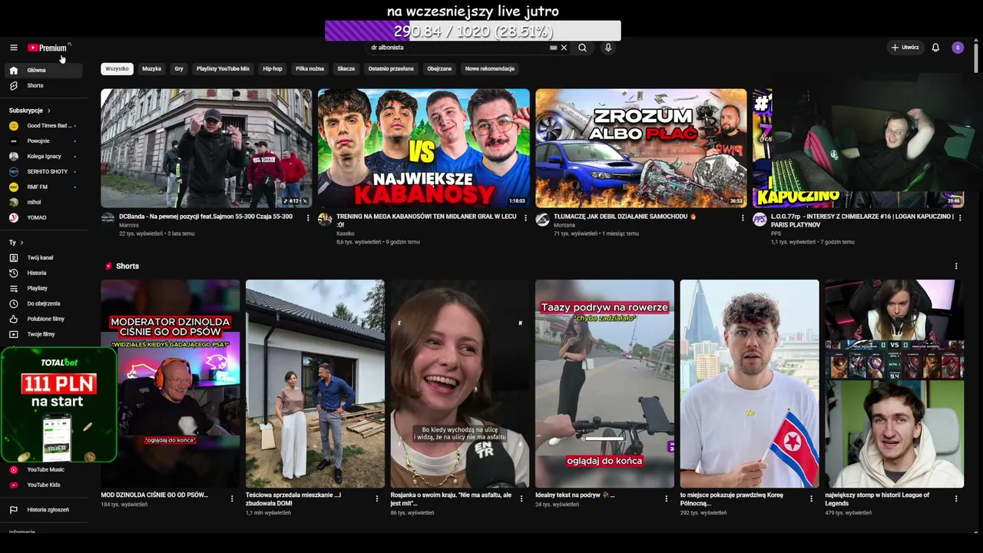Select the Playlisty YouTube Mix chip
The width and height of the screenshot is (983, 553).
click(x=223, y=68)
